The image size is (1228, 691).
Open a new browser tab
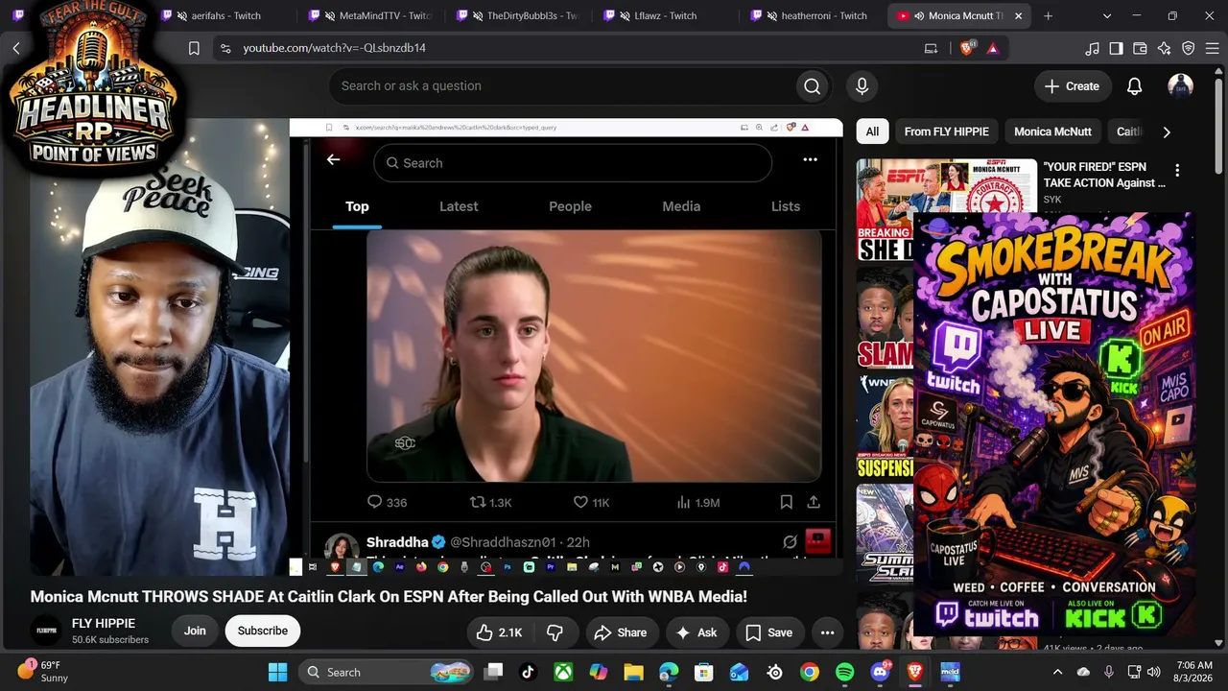pyautogui.click(x=1048, y=16)
